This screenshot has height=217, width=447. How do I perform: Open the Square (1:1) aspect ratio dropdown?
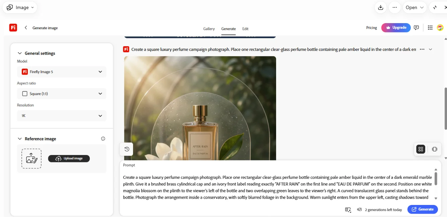coord(62,94)
